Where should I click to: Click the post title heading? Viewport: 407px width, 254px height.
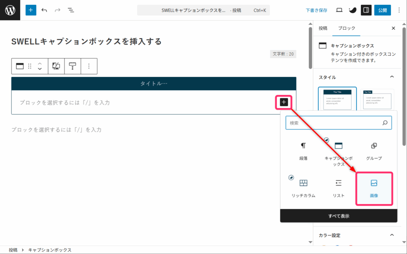(x=86, y=41)
